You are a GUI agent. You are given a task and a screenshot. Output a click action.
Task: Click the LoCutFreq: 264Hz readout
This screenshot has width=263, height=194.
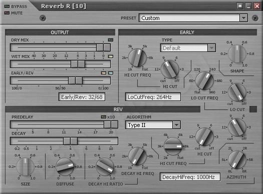pos(153,97)
